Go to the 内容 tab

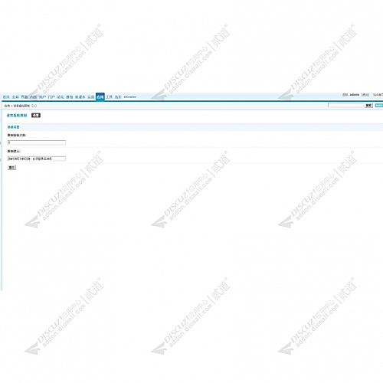click(x=33, y=97)
